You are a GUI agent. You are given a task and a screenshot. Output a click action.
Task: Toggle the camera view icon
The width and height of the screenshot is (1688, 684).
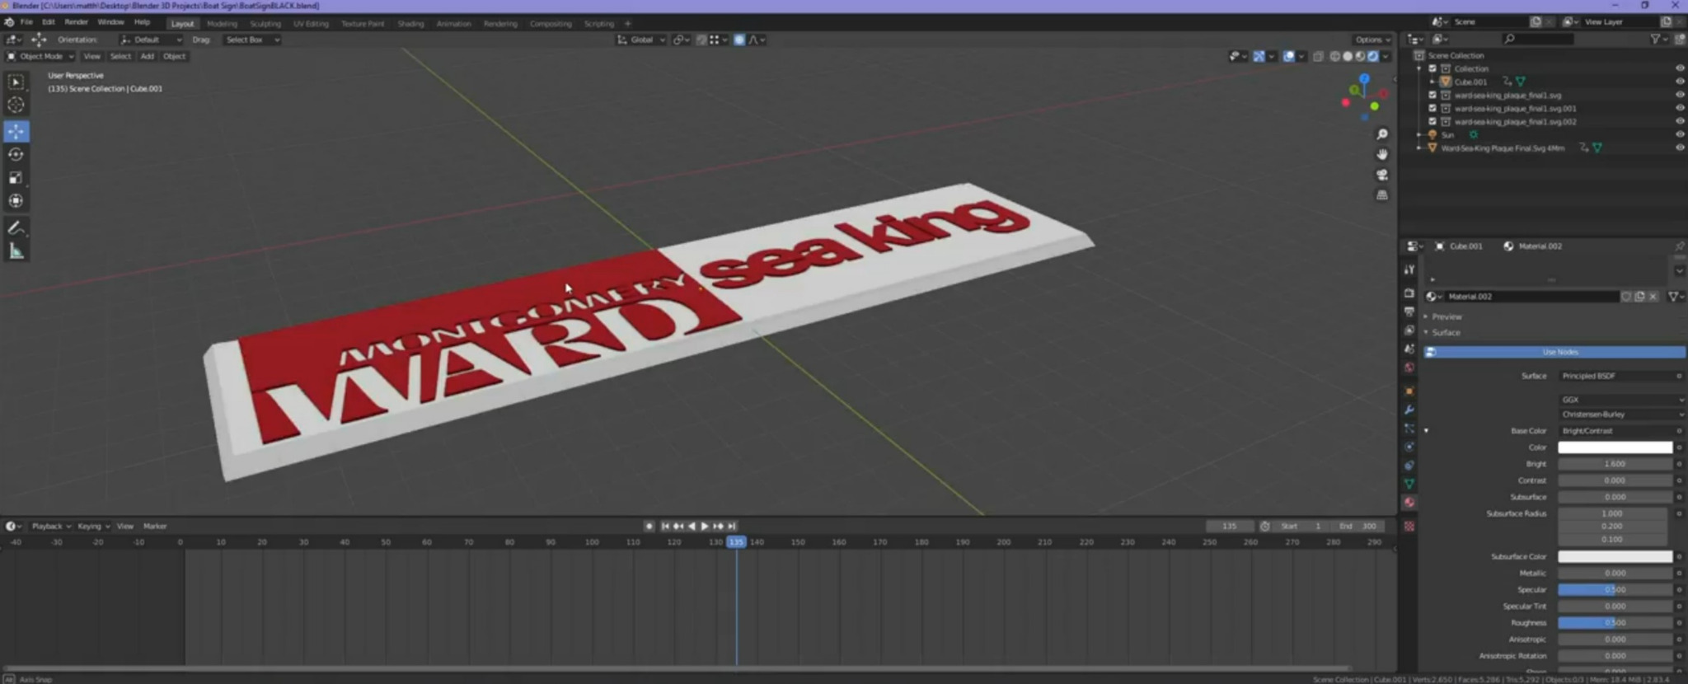(x=1382, y=175)
